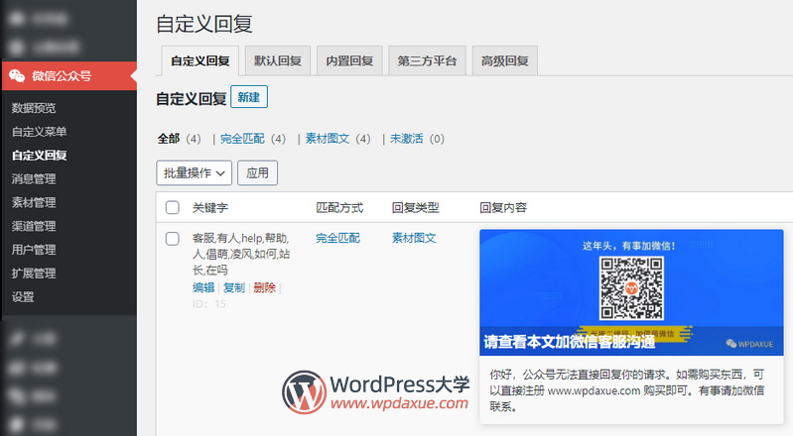Click the 回复内容 column header
This screenshot has width=793, height=436.
coord(503,208)
